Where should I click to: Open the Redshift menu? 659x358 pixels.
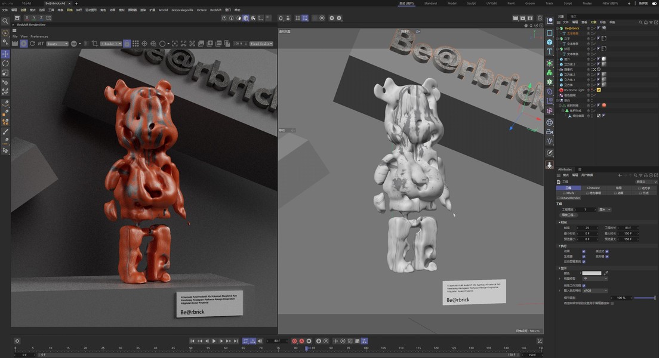[x=215, y=10]
